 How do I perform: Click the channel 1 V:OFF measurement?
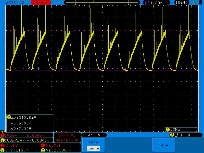coord(11,145)
